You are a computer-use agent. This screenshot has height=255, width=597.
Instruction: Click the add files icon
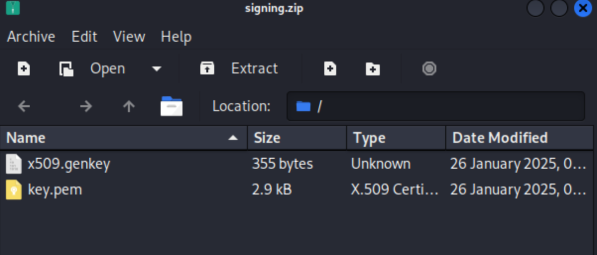(330, 68)
